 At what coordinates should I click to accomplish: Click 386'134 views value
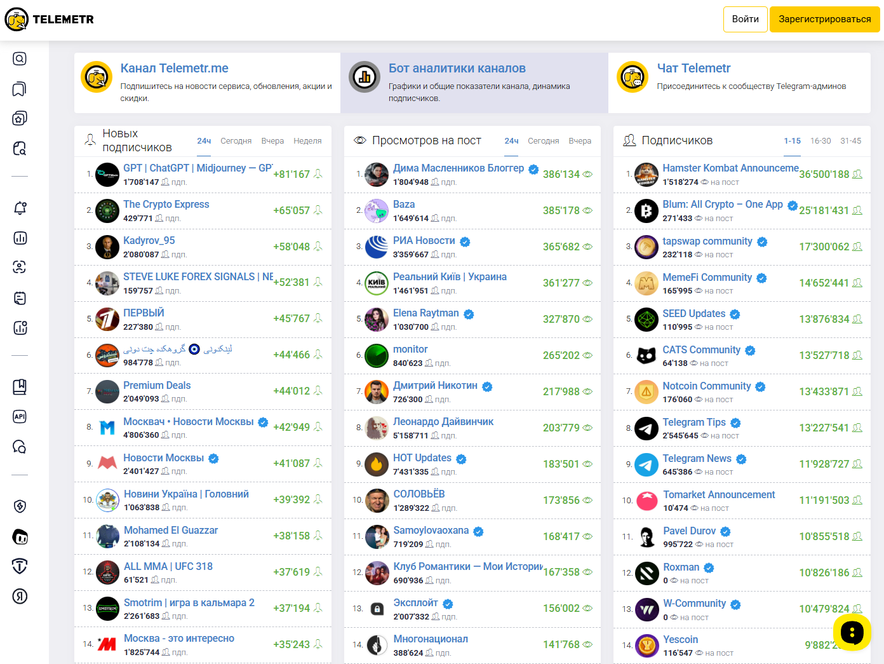(561, 174)
